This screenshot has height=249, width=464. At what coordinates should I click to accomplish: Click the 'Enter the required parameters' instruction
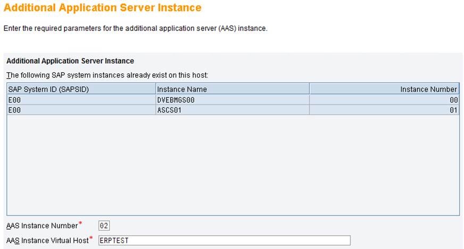135,28
